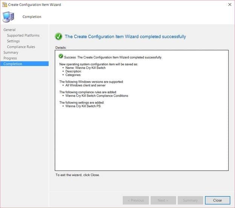Click 'Wanna Cry Kill Switch PS' setting line
The image size is (235, 208).
pyautogui.click(x=83, y=106)
